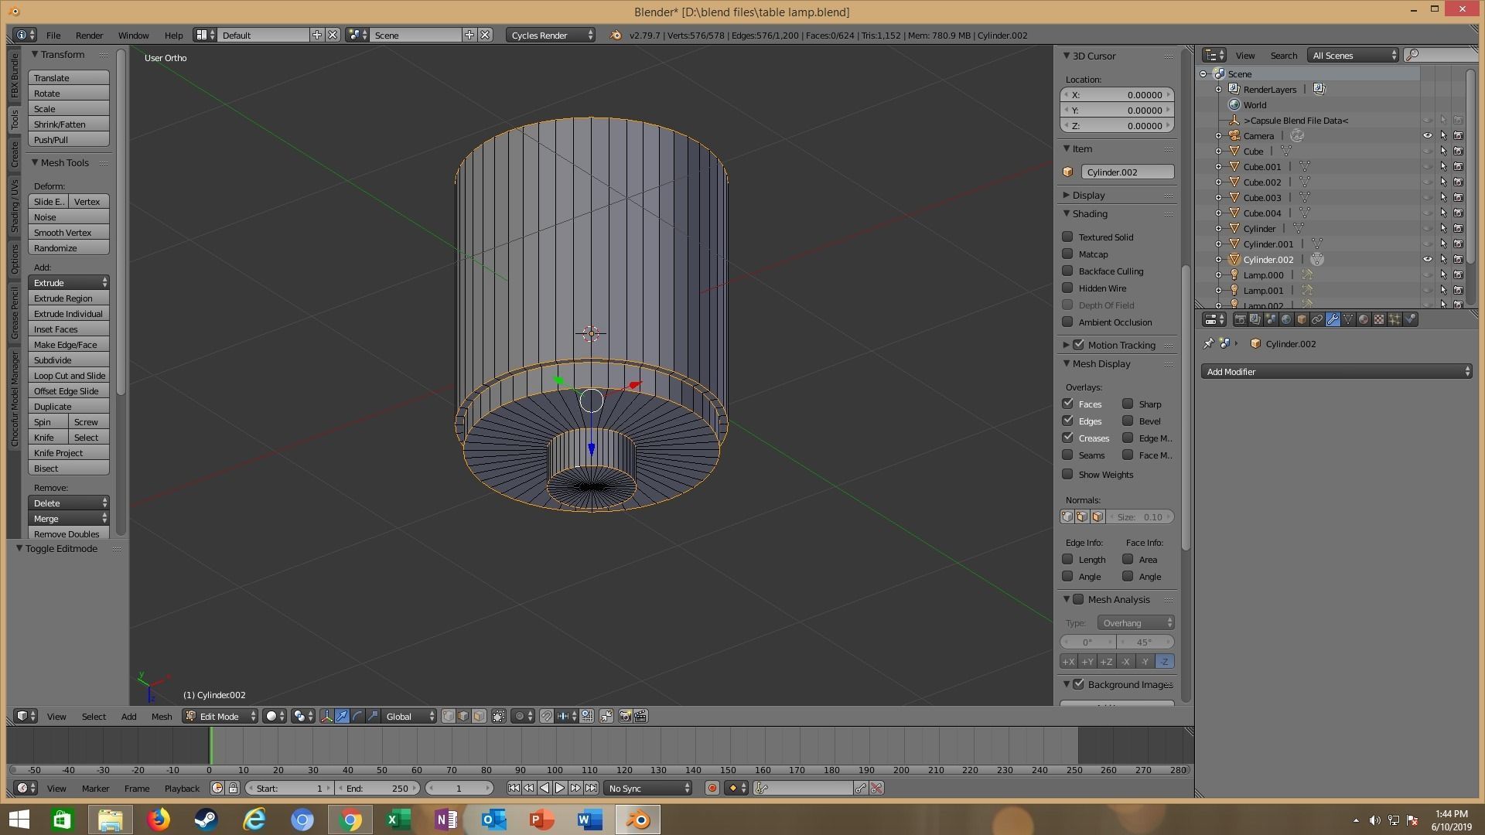Open the Extrude dropdown in Mesh Tools
The width and height of the screenshot is (1485, 835).
(69, 283)
